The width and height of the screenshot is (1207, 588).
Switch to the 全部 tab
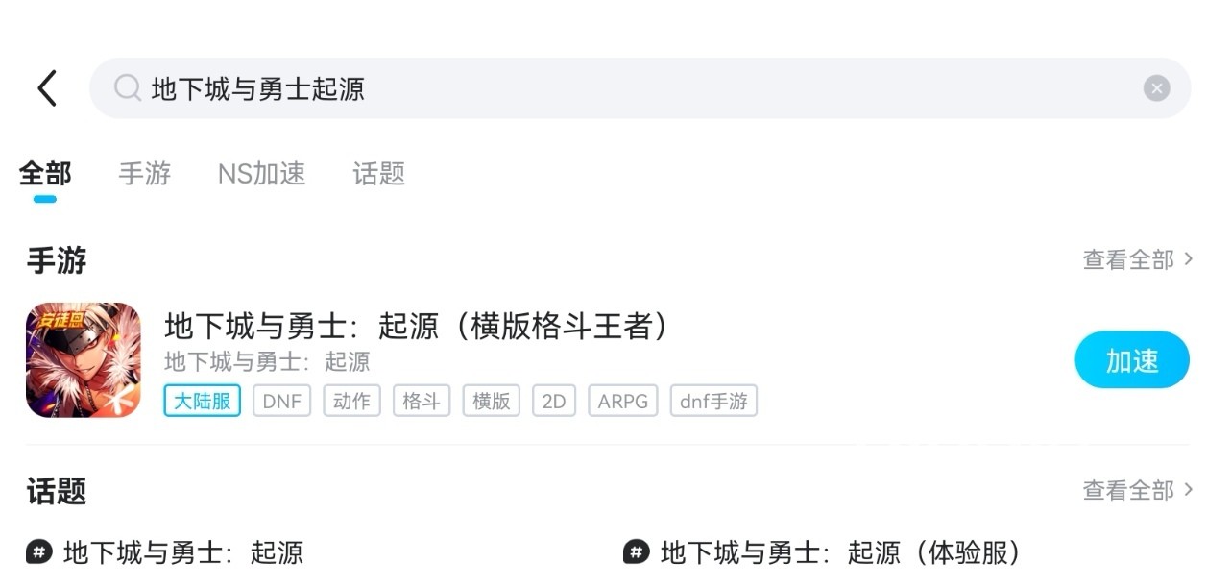pyautogui.click(x=45, y=174)
